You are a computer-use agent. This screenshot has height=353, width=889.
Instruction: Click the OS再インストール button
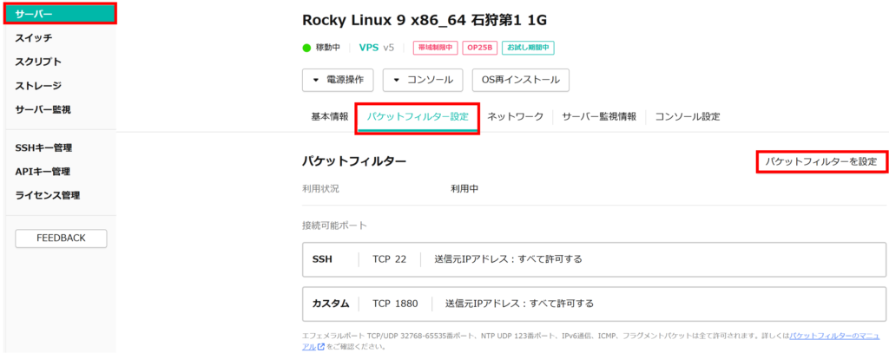click(x=520, y=80)
